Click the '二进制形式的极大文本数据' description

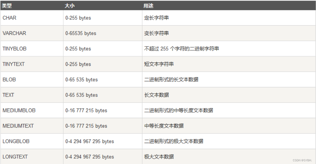[x=174, y=141]
